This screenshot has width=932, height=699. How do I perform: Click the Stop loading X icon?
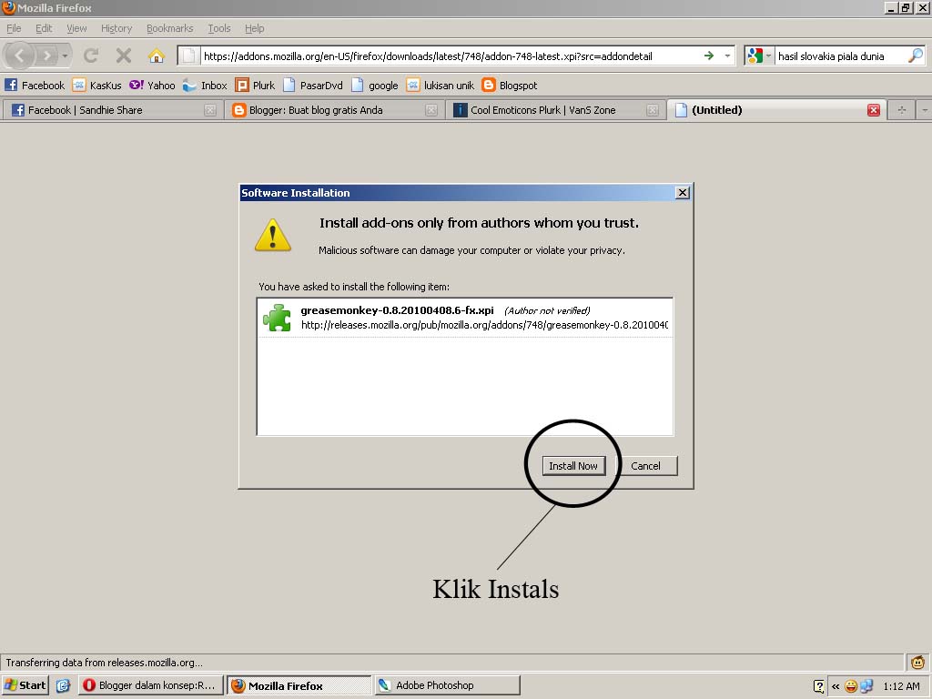(124, 56)
